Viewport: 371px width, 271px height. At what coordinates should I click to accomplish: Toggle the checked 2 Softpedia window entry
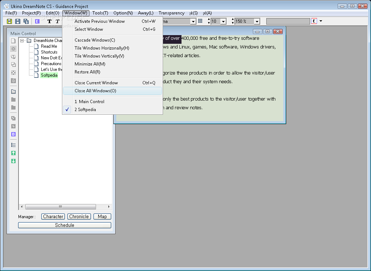click(113, 110)
